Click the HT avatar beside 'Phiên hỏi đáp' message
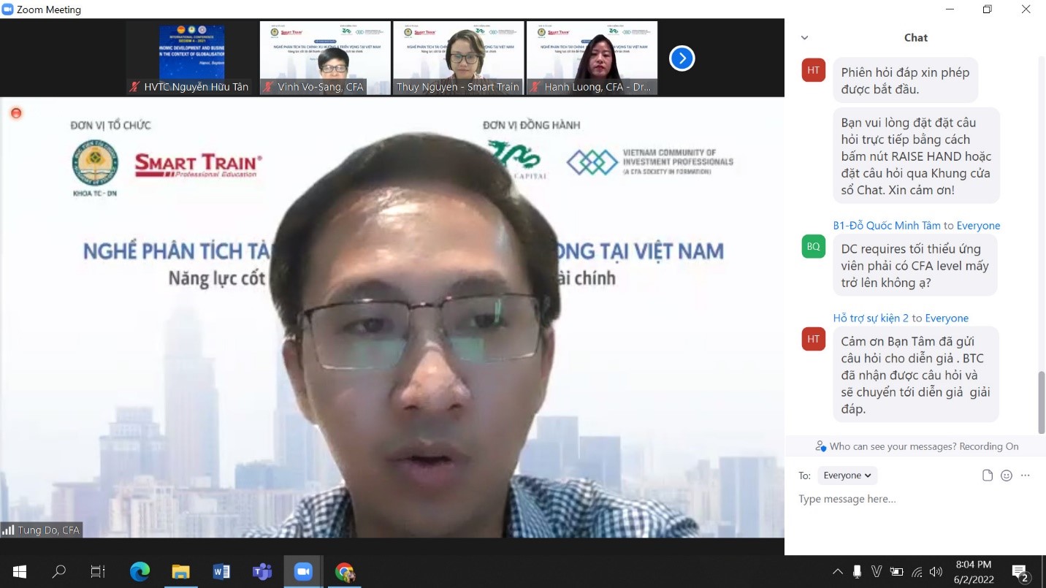This screenshot has width=1046, height=588. [x=814, y=70]
